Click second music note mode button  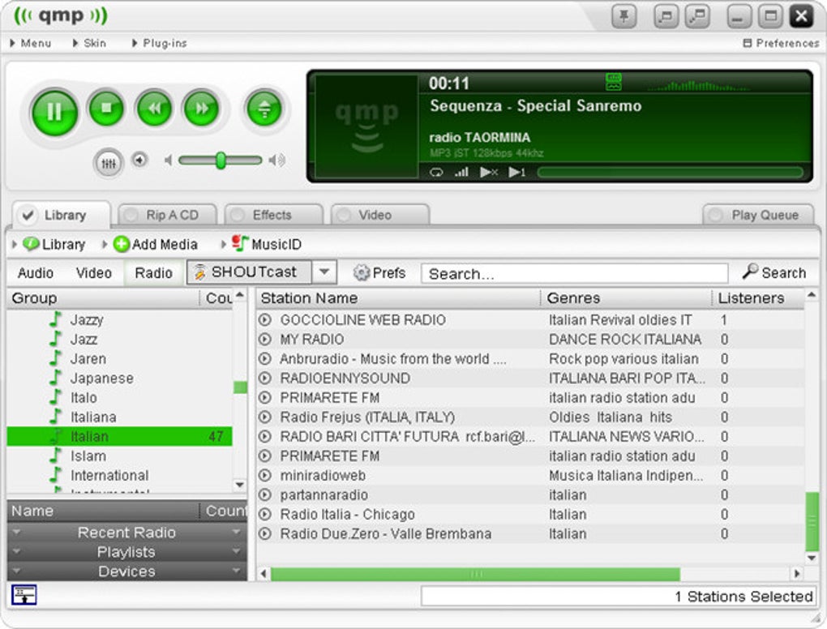click(x=697, y=16)
